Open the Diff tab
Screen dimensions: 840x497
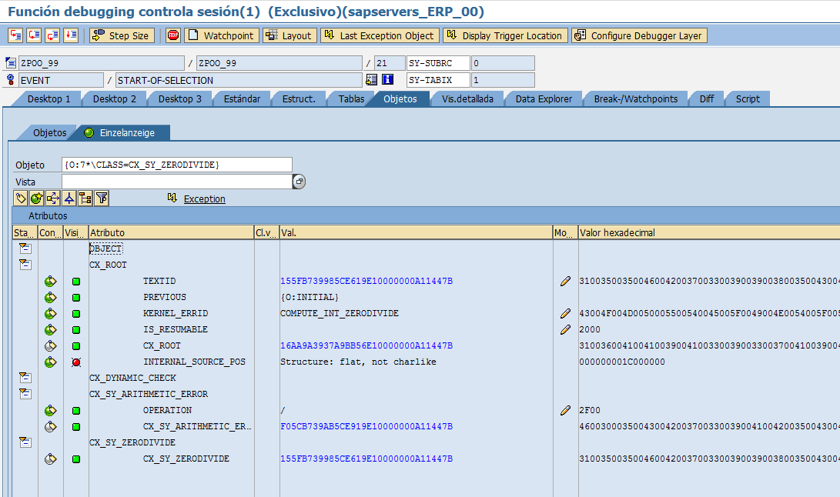coord(706,99)
